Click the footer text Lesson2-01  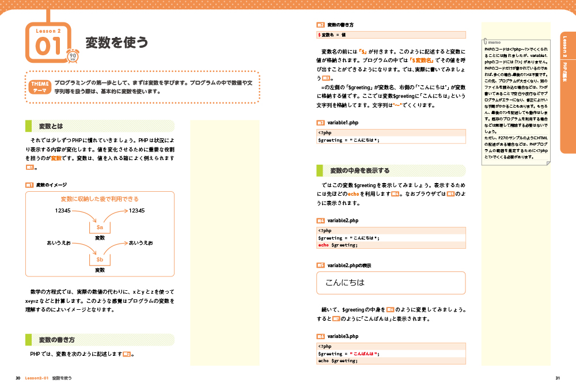pos(36,378)
